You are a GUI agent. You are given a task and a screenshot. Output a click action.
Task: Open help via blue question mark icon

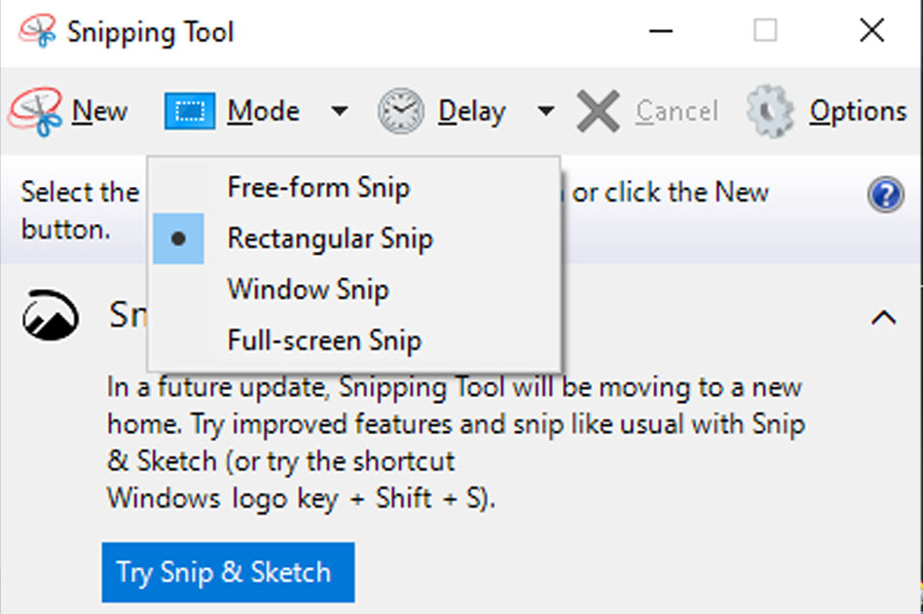[x=885, y=195]
